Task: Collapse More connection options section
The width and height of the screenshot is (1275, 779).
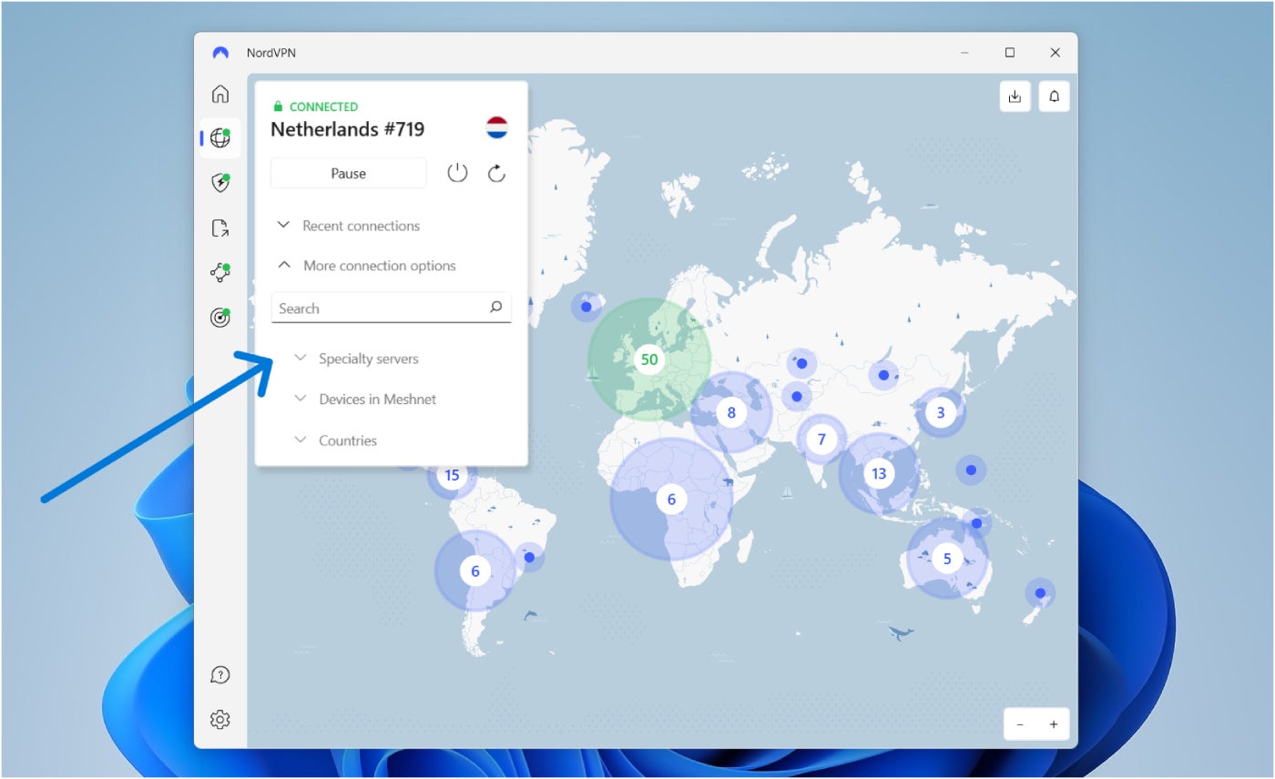Action: click(379, 266)
